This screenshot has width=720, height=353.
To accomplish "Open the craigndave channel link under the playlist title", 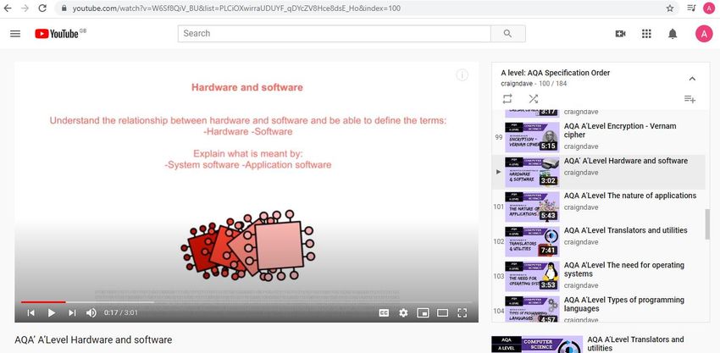I will click(517, 84).
